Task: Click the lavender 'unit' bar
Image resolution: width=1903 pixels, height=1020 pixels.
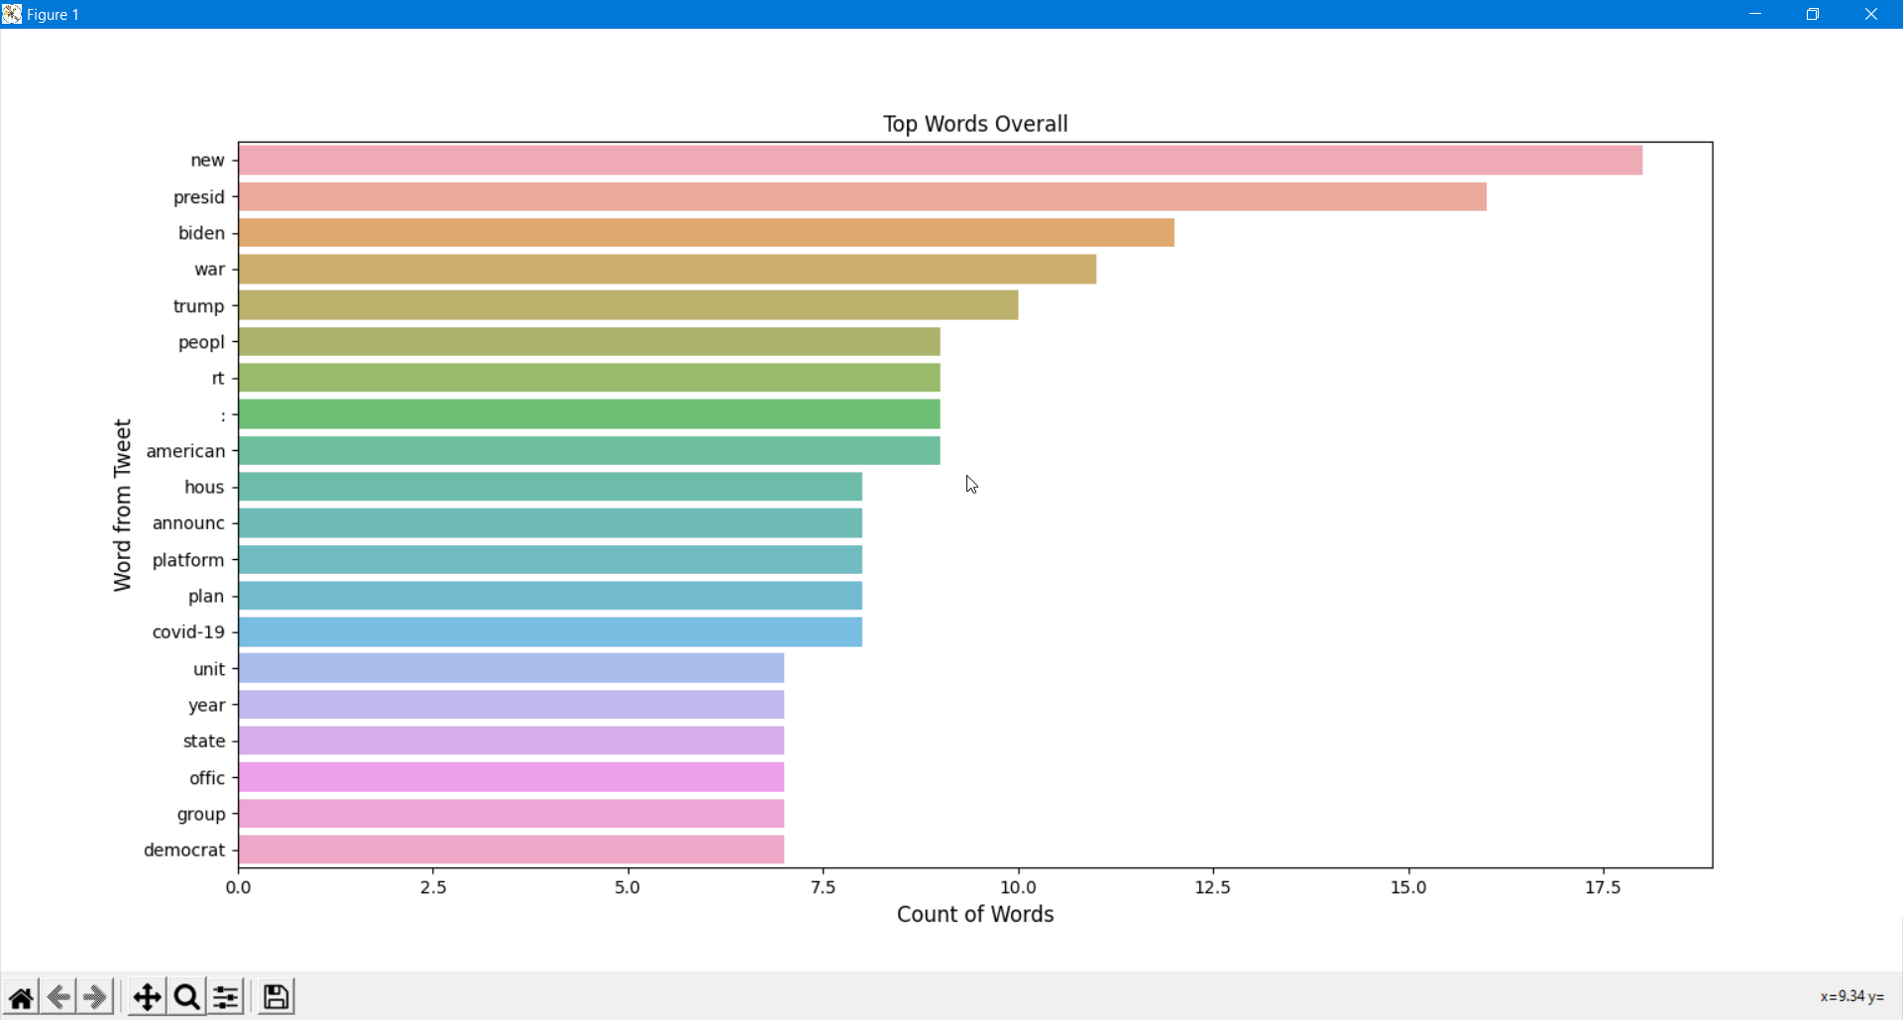Action: pyautogui.click(x=511, y=669)
